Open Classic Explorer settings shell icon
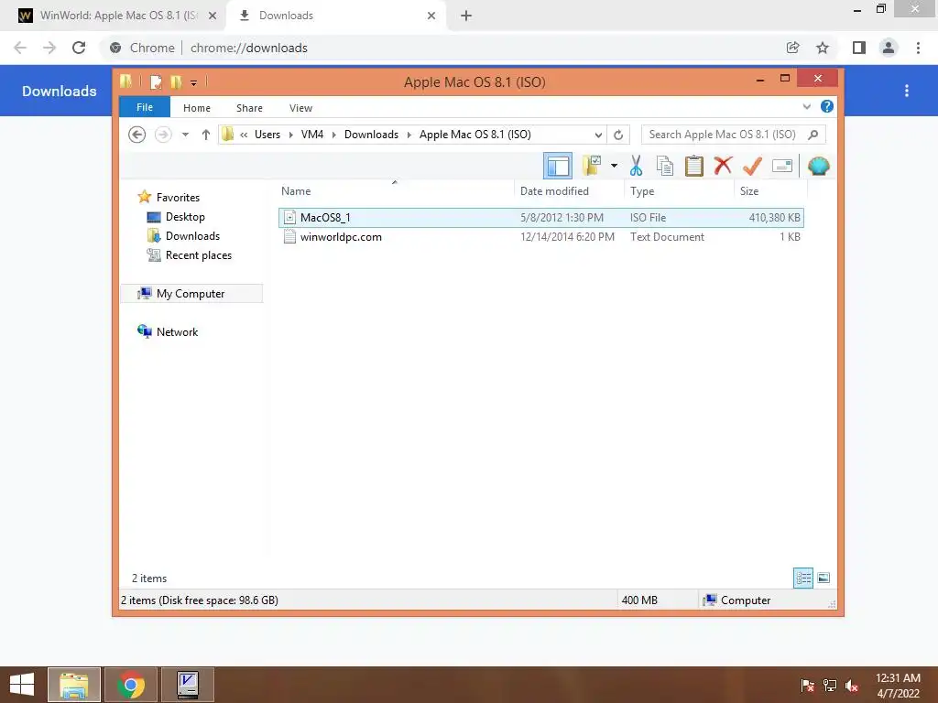 point(818,166)
